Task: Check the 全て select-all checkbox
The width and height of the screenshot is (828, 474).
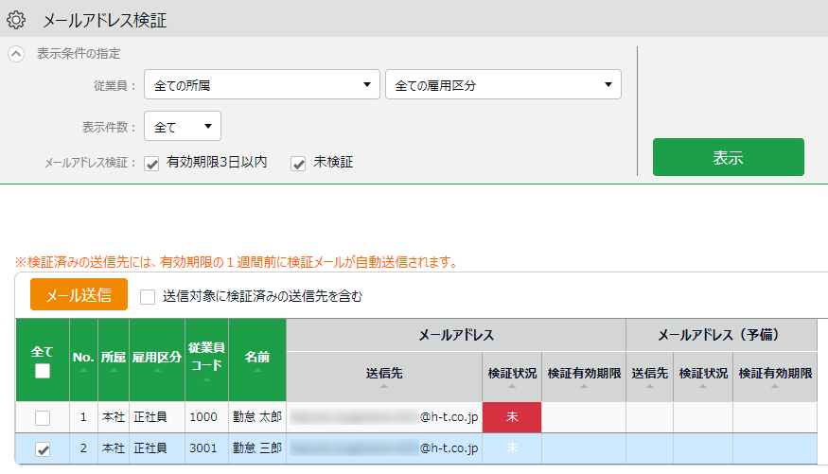Action: pos(43,371)
